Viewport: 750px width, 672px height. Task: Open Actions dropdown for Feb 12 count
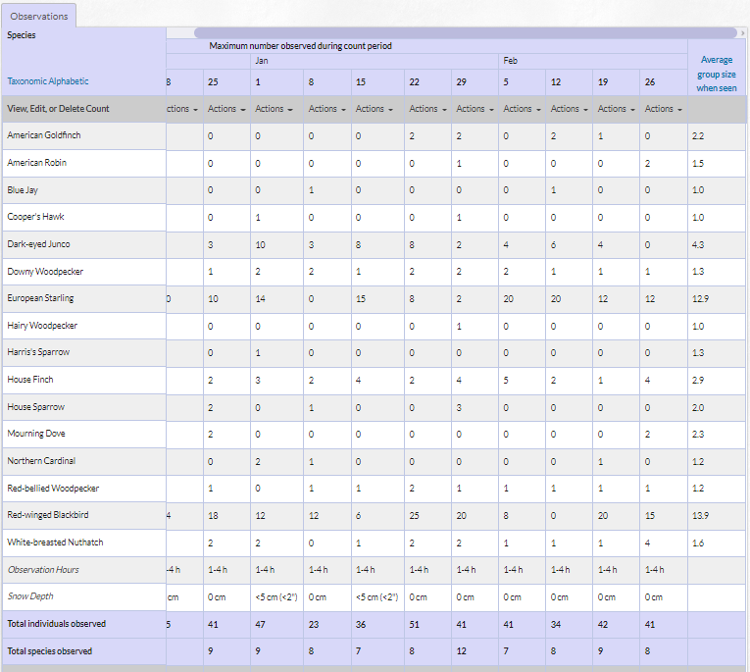pos(570,109)
